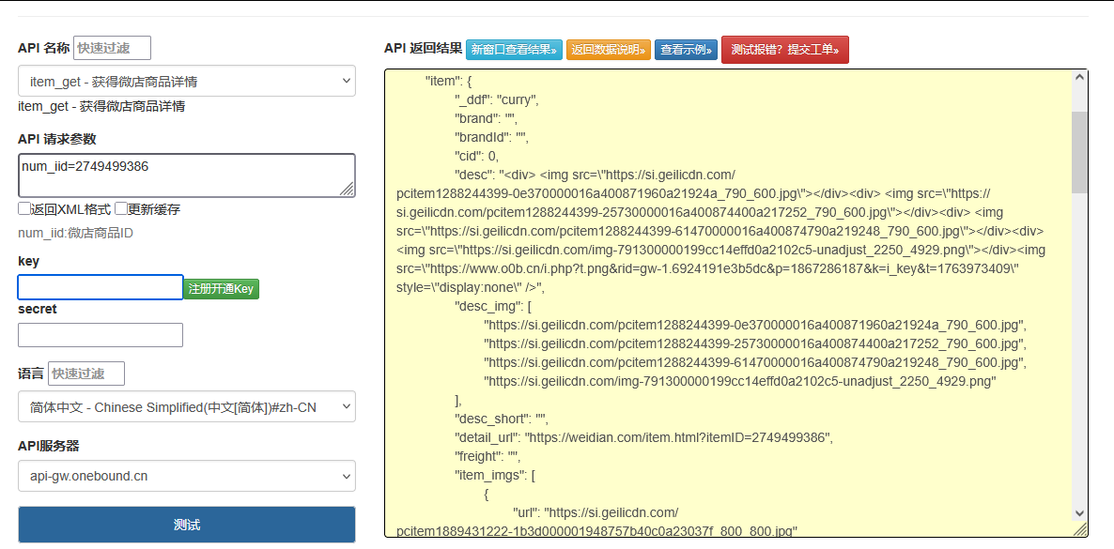
Task: Click the result panel resize handle
Action: (1080, 530)
